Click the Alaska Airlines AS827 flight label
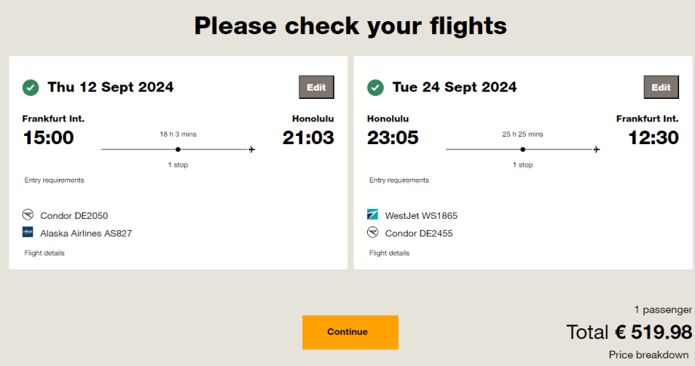Screen dimensions: 695x366 86,233
